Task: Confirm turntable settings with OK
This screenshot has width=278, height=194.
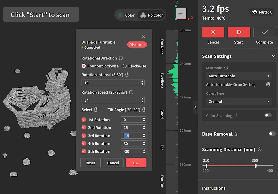Action: [136, 163]
